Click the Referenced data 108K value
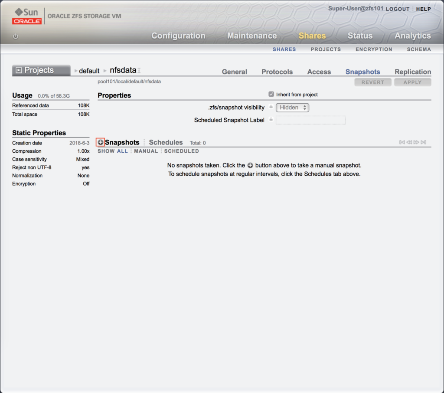Viewport: 444px width, 393px height. tap(84, 105)
